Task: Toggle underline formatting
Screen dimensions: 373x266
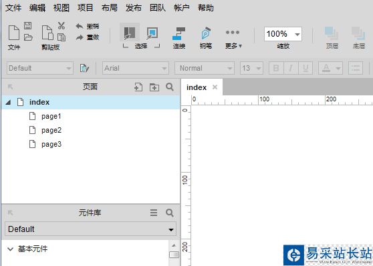Action: 305,69
